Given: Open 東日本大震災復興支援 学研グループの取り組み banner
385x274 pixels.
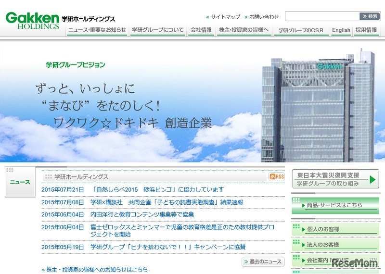Looking at the screenshot, I should [x=335, y=179].
